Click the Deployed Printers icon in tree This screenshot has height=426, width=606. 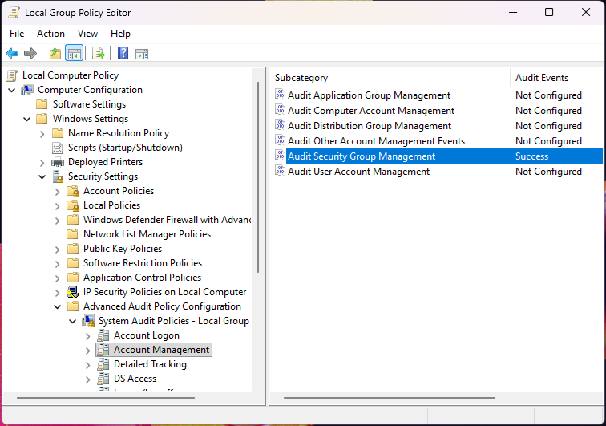point(58,162)
